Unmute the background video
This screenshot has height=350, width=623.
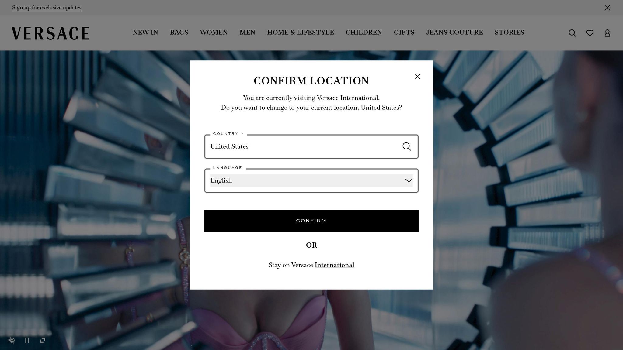point(12,340)
